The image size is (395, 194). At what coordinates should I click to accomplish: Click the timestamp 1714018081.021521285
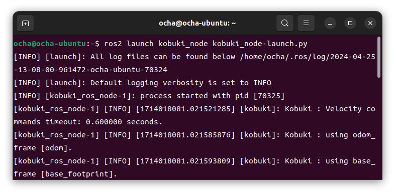tap(185, 109)
